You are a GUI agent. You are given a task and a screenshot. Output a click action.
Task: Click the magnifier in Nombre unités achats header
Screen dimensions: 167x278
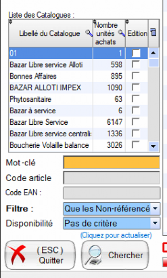pos(121,33)
